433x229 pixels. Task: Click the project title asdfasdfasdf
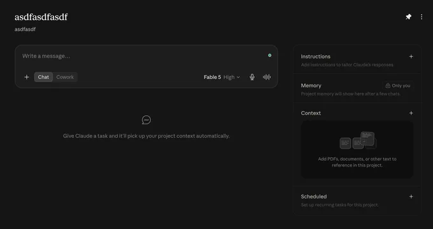coord(41,17)
